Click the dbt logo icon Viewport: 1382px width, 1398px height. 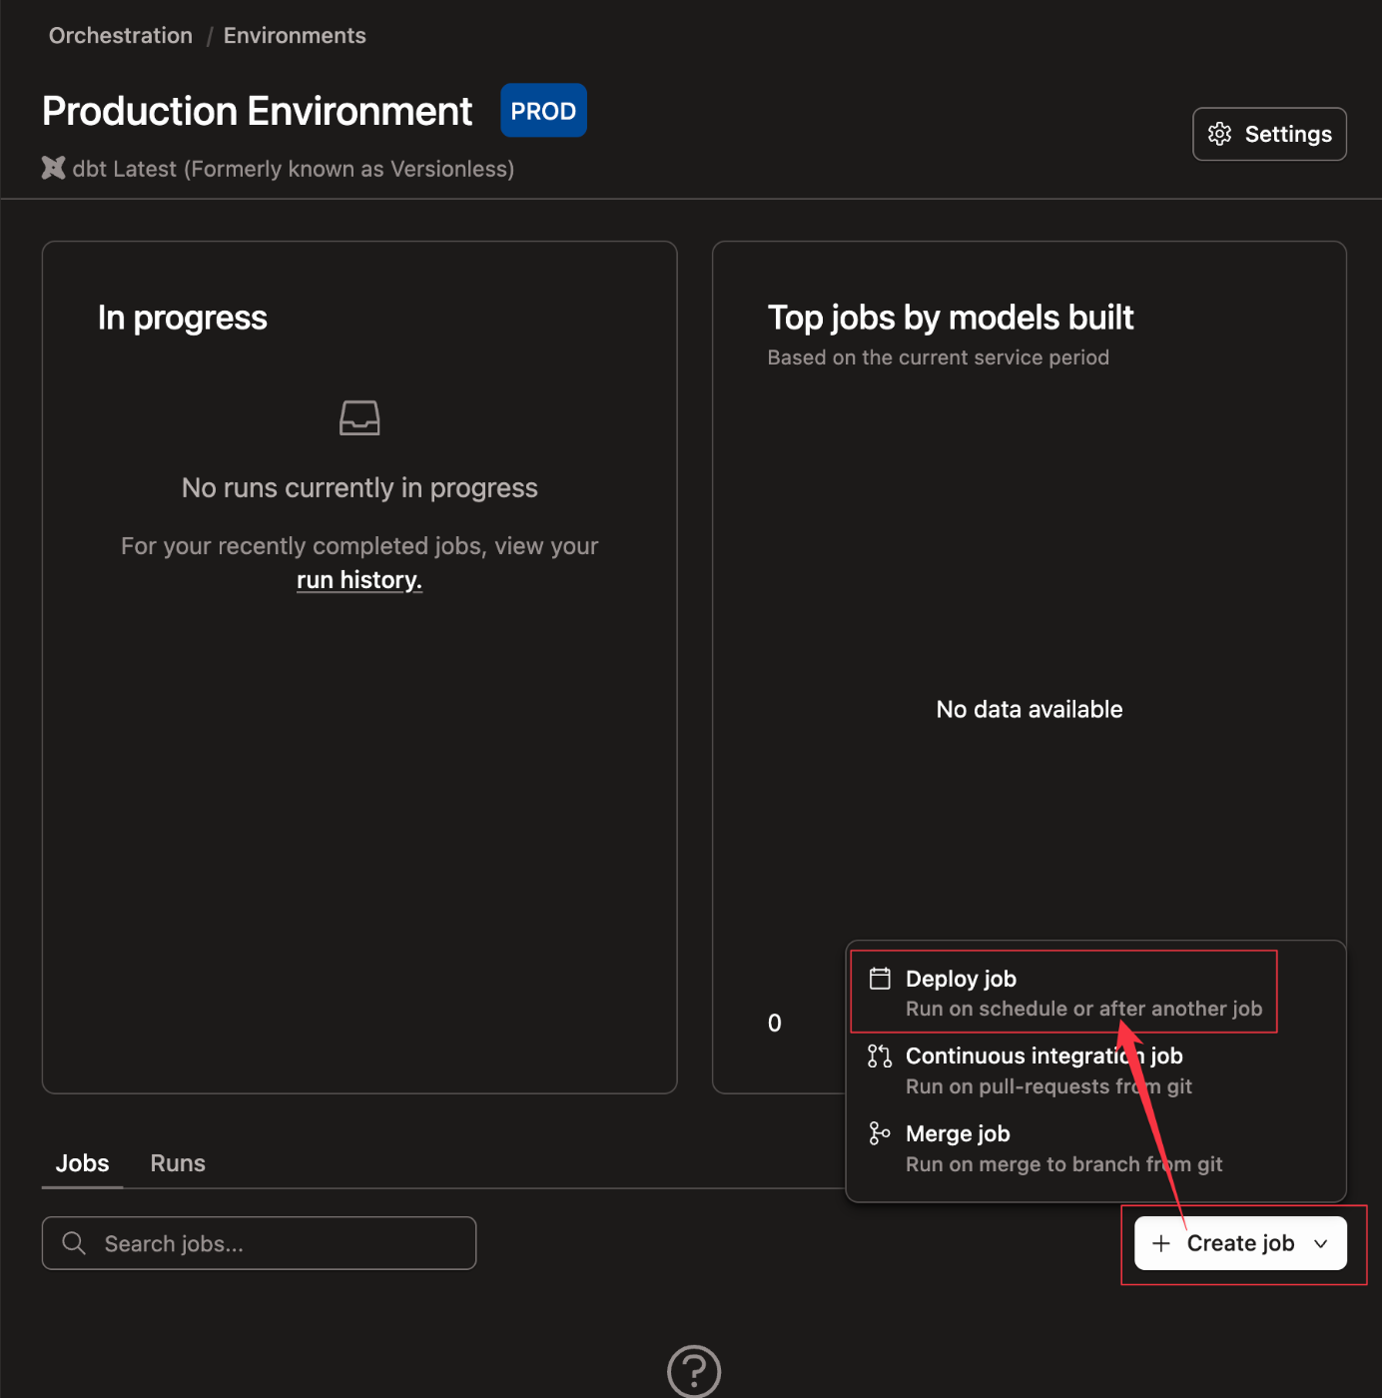[x=54, y=168]
